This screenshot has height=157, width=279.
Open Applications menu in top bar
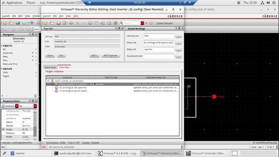click(x=14, y=3)
